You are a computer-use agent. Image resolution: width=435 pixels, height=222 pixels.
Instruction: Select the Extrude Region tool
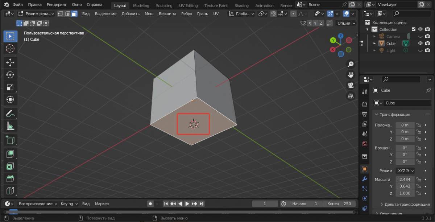pos(10,154)
